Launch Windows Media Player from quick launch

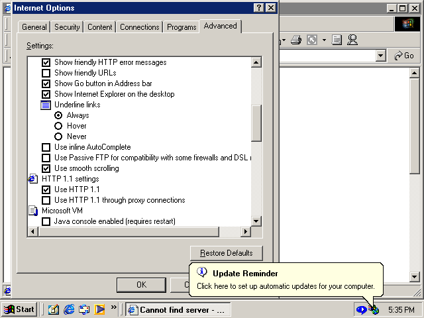(x=99, y=309)
